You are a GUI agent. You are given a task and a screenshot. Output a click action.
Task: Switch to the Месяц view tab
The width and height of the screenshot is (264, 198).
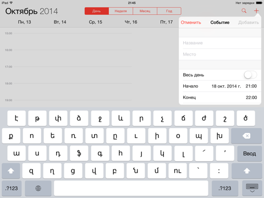[145, 11]
